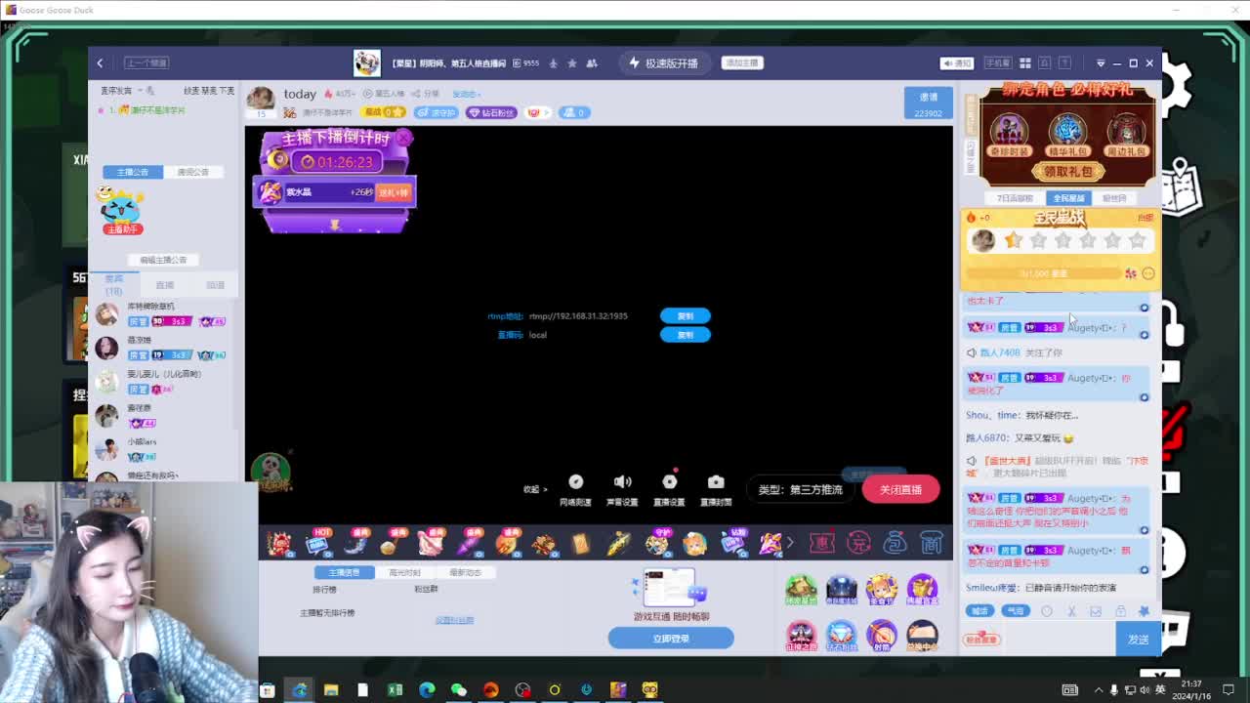Toggle the 通知 notification button
The height and width of the screenshot is (703, 1250).
[x=957, y=63]
